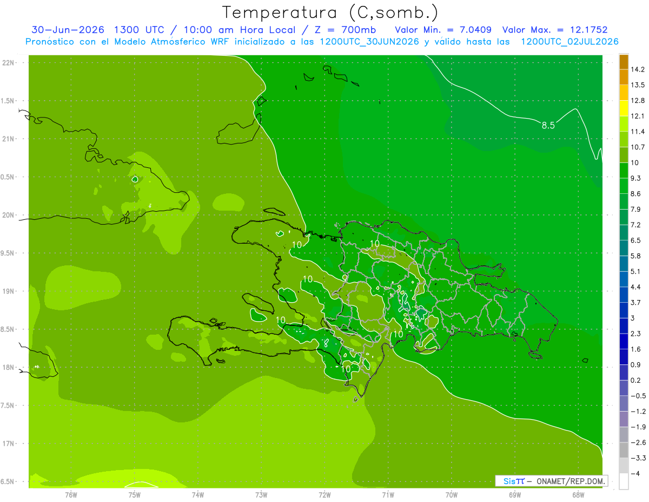Click the 'ONAMET/REP.DOM.' credit label
The image size is (649, 502).
point(570,481)
